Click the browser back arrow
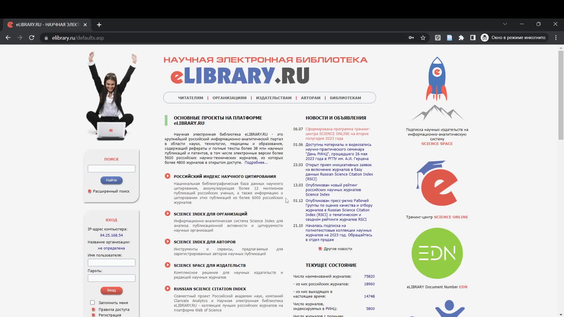 click(x=8, y=38)
